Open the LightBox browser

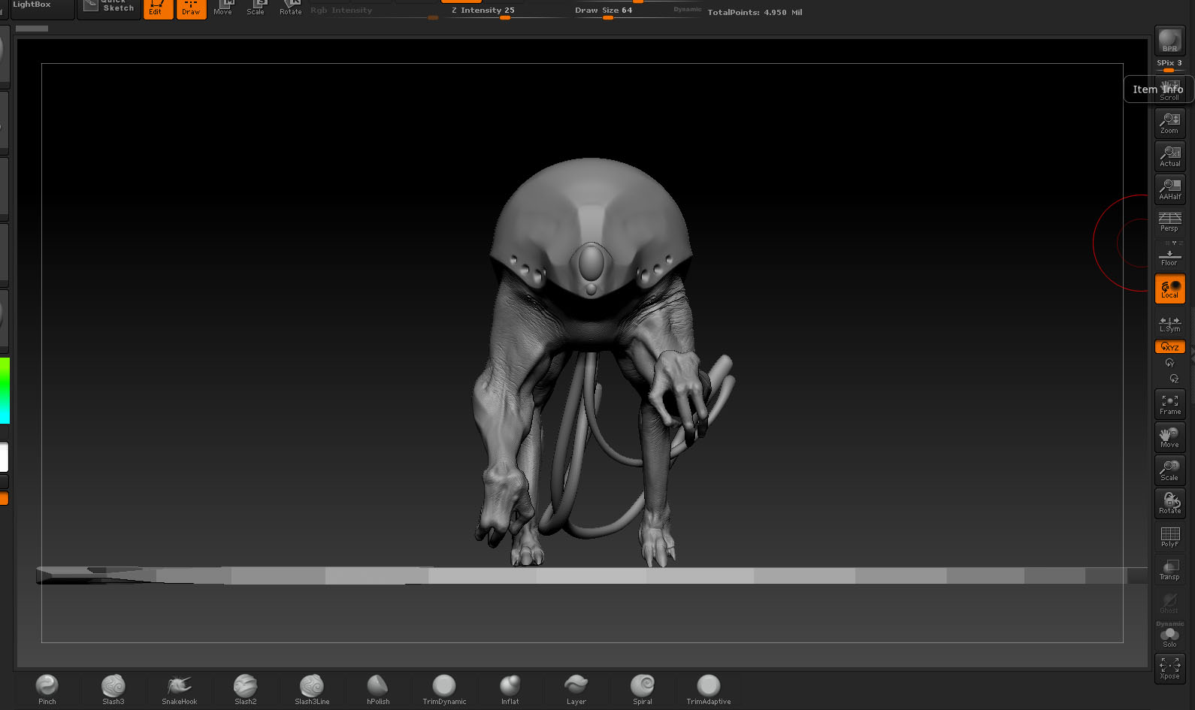pyautogui.click(x=42, y=8)
